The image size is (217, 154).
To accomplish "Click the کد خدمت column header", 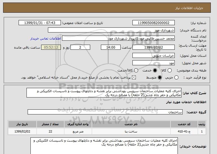I will [x=184, y=124].
